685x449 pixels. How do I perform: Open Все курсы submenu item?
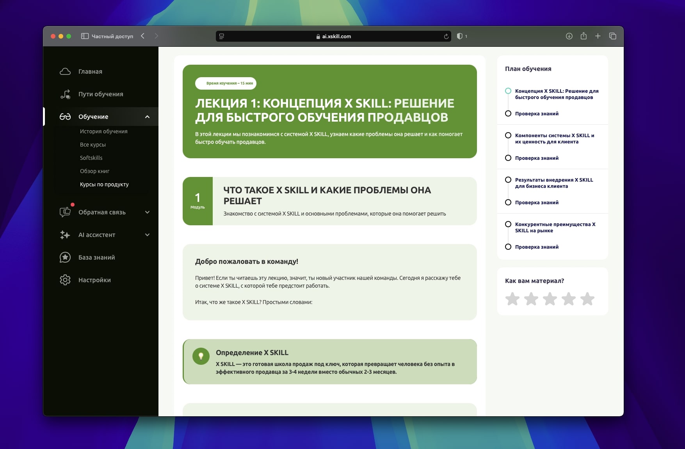point(93,145)
